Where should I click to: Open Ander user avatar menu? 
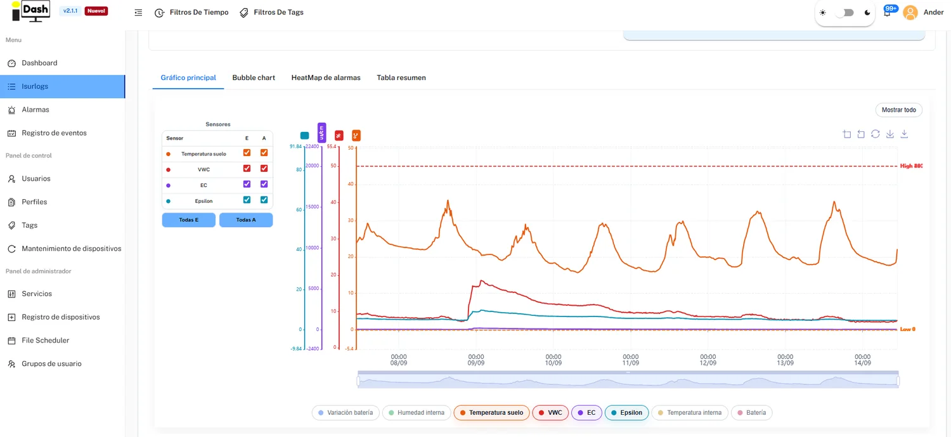(910, 13)
